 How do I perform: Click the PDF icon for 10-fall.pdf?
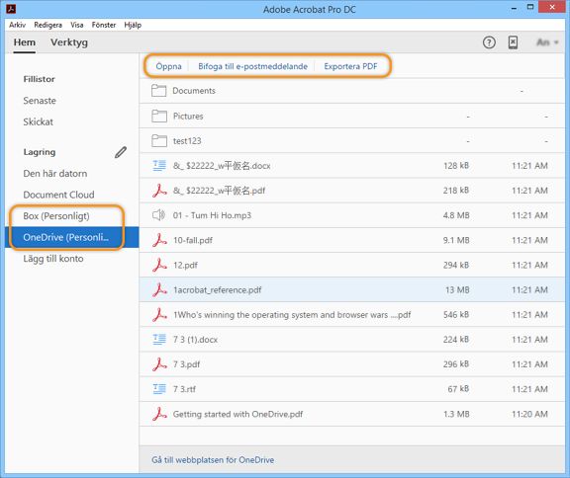click(159, 240)
